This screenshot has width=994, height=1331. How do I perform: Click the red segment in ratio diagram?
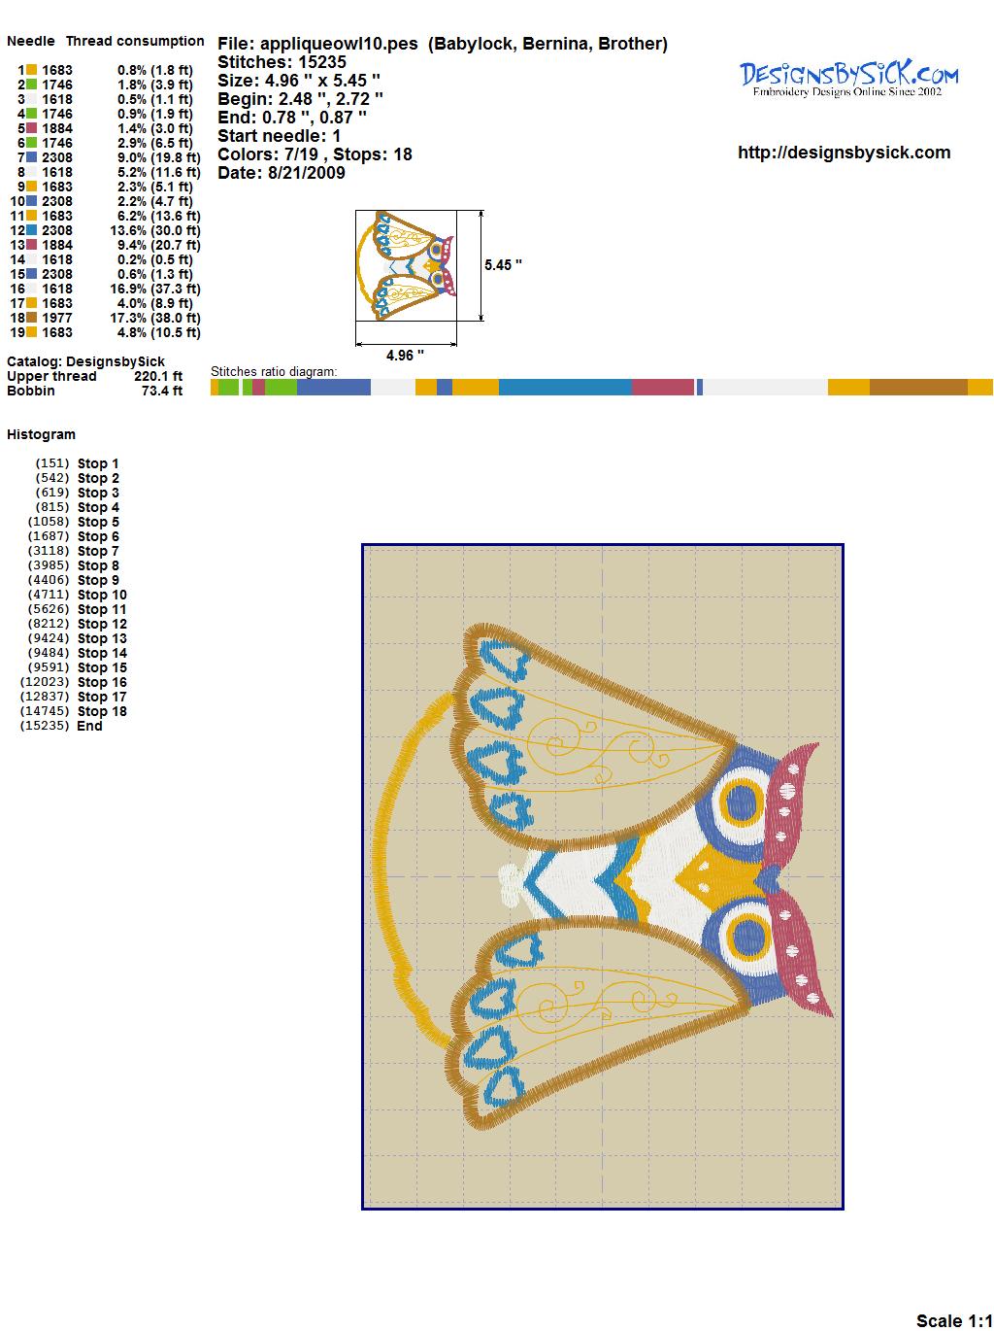(663, 388)
